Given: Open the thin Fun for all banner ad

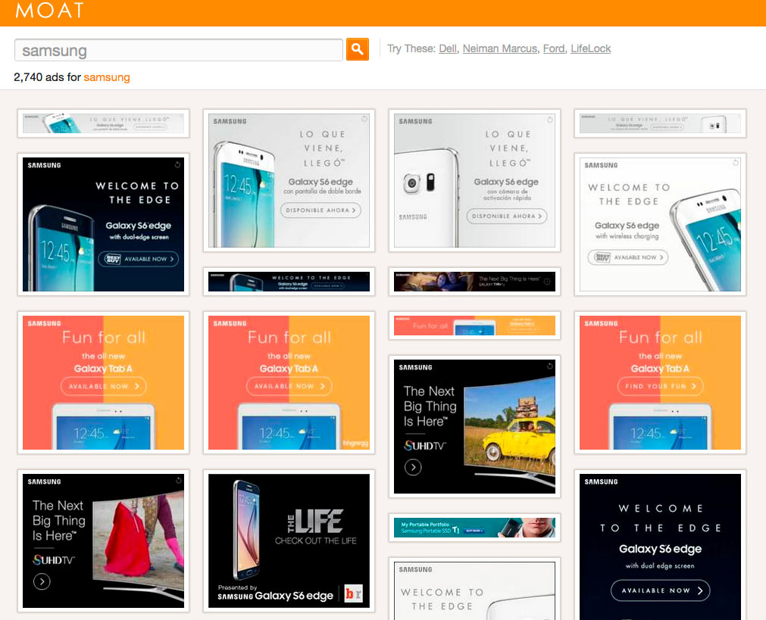Looking at the screenshot, I should 475,326.
